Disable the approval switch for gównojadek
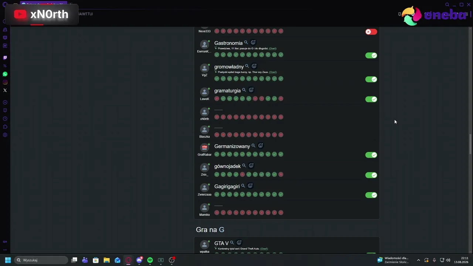The width and height of the screenshot is (473, 266). point(371,175)
